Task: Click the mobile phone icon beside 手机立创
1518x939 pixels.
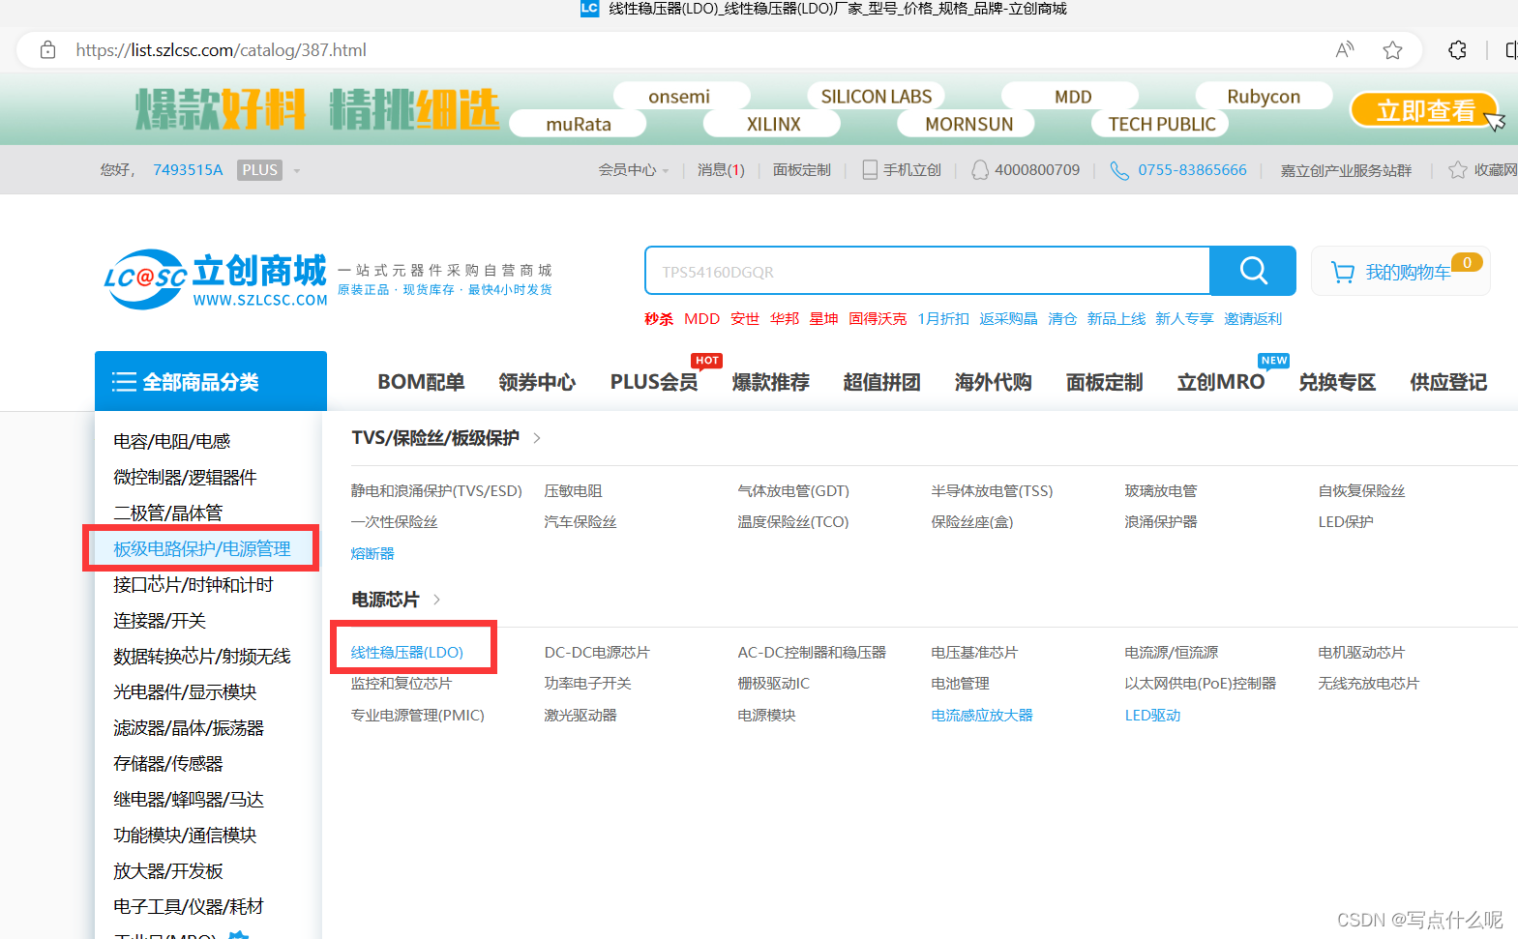Action: 870,170
